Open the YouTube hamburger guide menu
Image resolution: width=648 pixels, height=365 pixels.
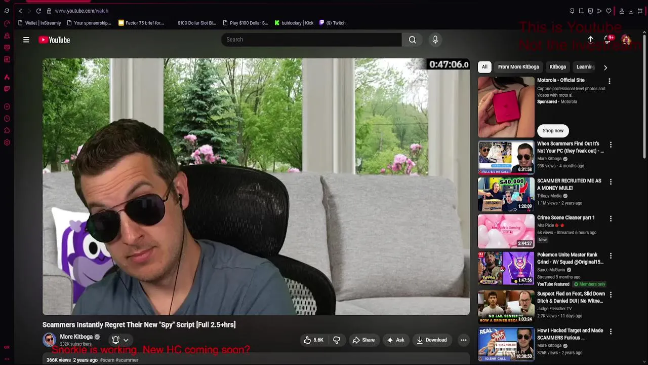(x=26, y=40)
